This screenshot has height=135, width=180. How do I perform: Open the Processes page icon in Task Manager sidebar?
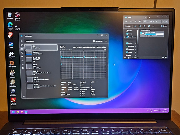(22, 45)
